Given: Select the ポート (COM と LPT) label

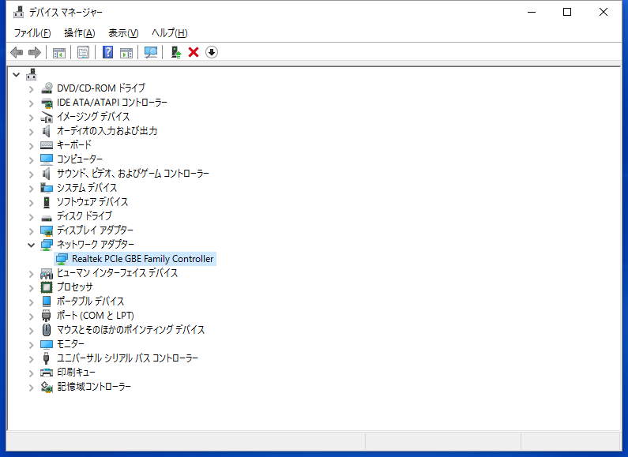Looking at the screenshot, I should [x=96, y=316].
